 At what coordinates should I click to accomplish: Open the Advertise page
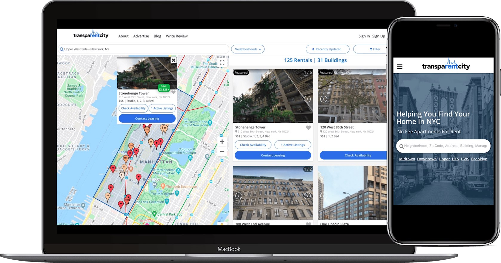point(141,36)
